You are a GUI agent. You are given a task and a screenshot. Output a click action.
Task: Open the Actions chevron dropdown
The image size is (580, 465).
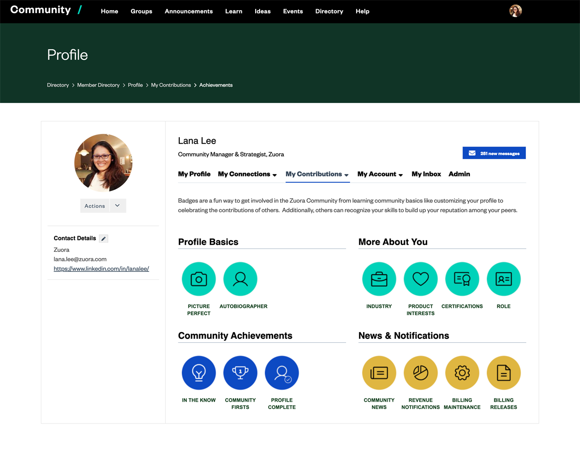tap(118, 205)
